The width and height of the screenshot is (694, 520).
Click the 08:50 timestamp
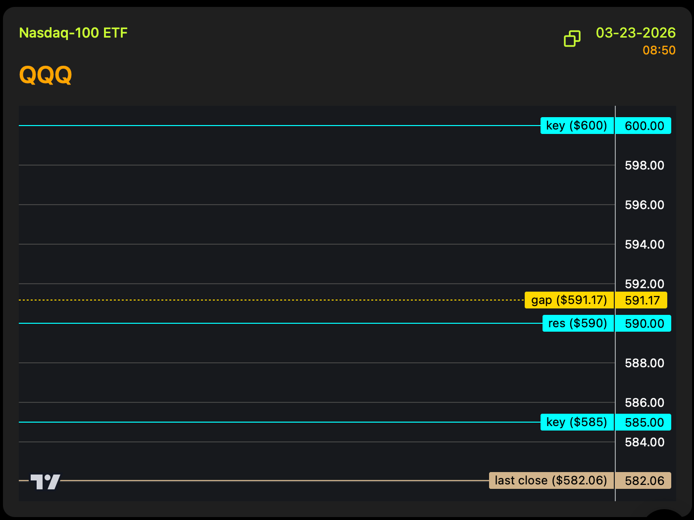pyautogui.click(x=659, y=50)
